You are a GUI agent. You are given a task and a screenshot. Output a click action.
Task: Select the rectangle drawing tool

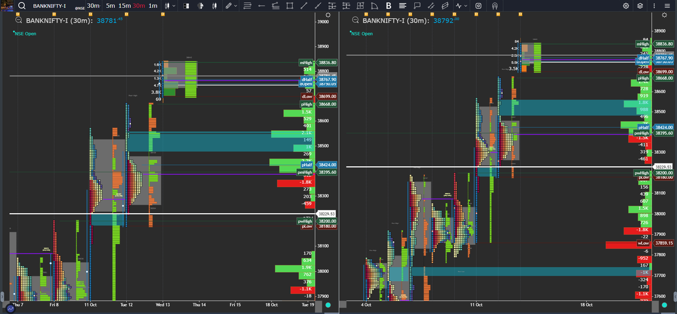click(x=289, y=6)
